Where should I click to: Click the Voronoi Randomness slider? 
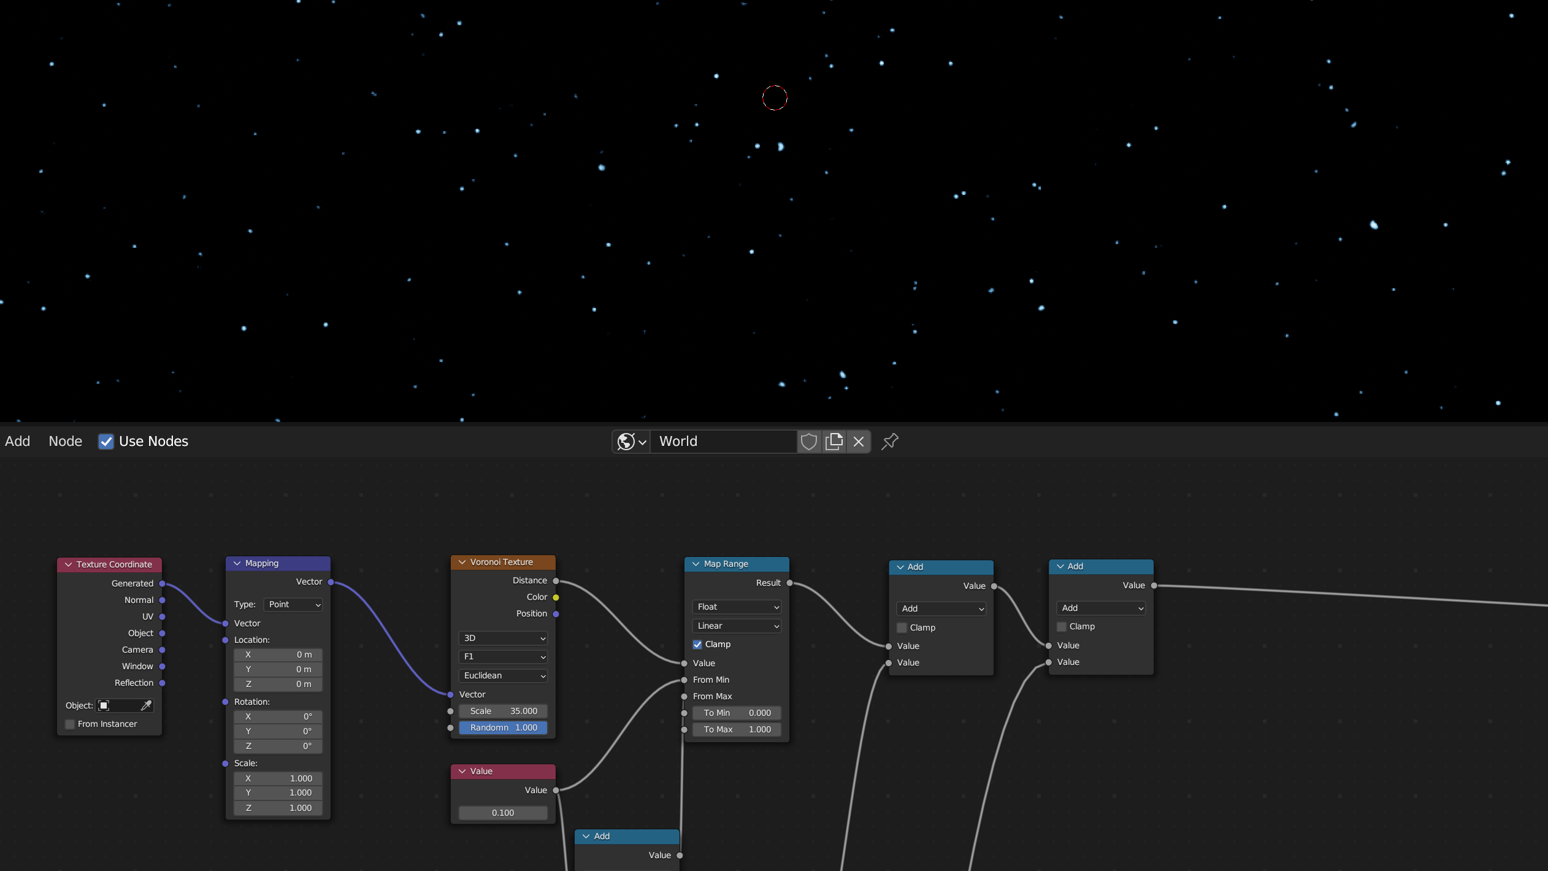503,728
